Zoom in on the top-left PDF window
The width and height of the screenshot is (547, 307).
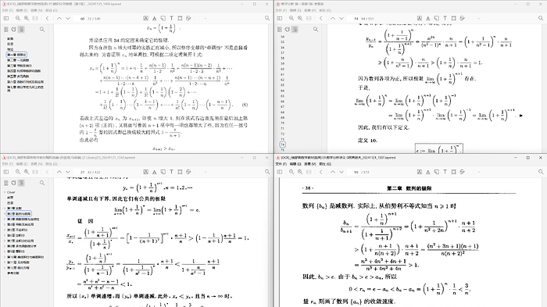pyautogui.click(x=27, y=18)
